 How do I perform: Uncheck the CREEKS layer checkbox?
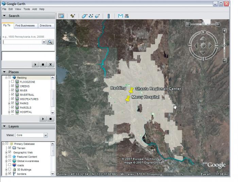coord(13,86)
